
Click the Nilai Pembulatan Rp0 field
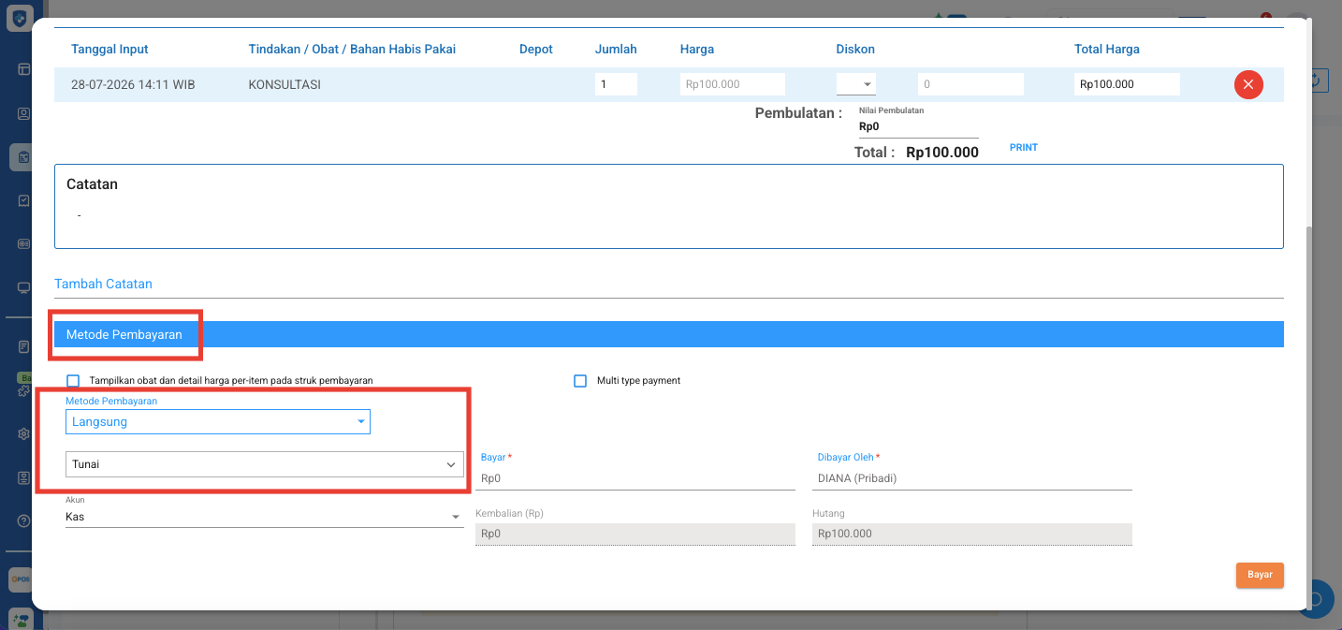[918, 126]
